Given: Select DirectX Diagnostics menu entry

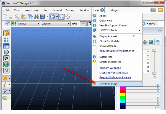Looking at the screenshot, I should (117, 62).
